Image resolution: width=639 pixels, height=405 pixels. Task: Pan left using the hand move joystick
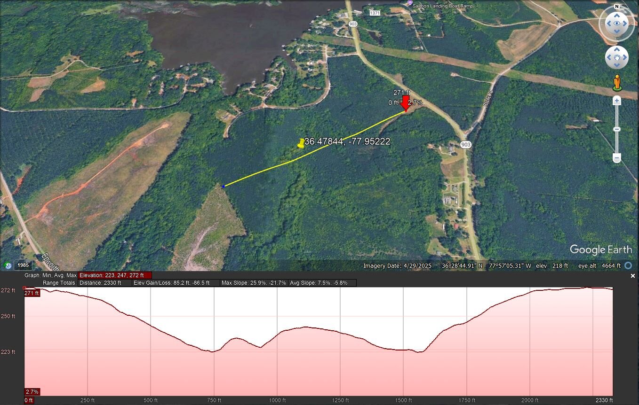coord(608,58)
